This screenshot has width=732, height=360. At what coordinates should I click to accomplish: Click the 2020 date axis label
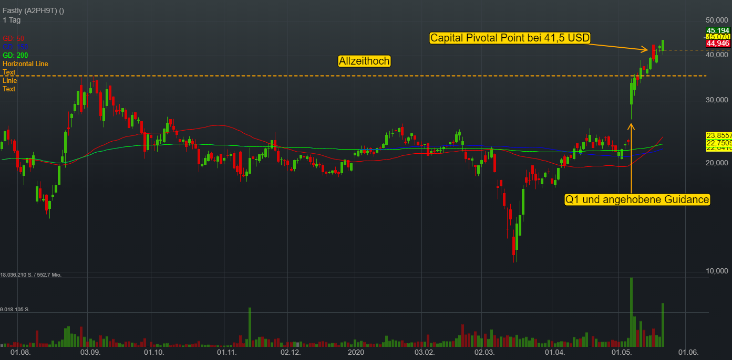[x=356, y=352]
